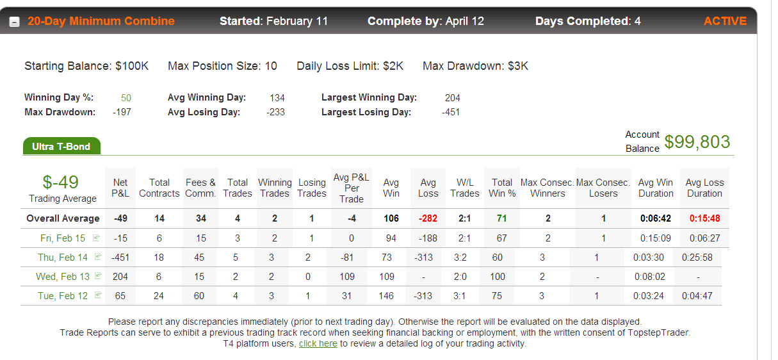Open the report icon beside Thu, Feb 14

[98, 257]
